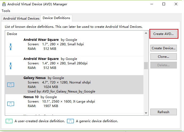The width and height of the screenshot is (184, 132).
Task: Click the Create Device... button
Action: [x=163, y=48]
